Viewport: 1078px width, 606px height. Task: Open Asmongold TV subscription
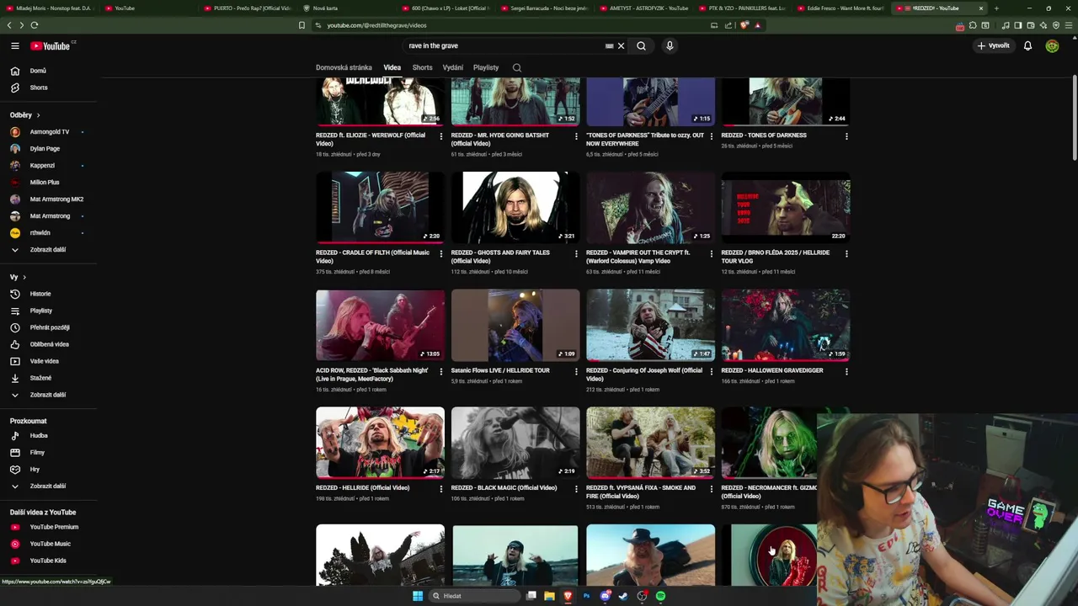[x=48, y=132]
